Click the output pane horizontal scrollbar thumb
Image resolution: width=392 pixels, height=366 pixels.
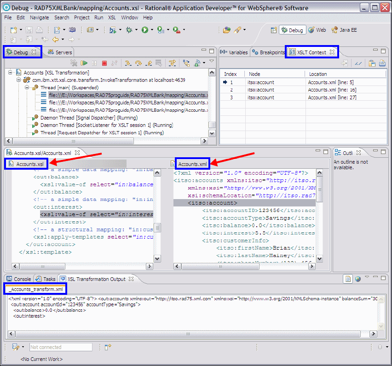click(x=188, y=334)
